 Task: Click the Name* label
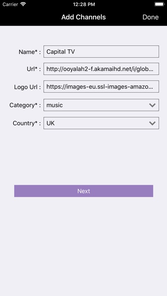[x=30, y=52]
